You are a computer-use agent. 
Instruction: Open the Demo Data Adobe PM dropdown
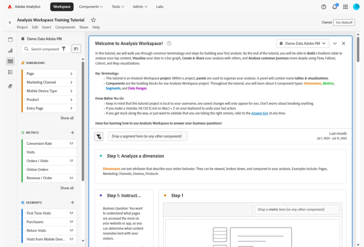pyautogui.click(x=303, y=43)
